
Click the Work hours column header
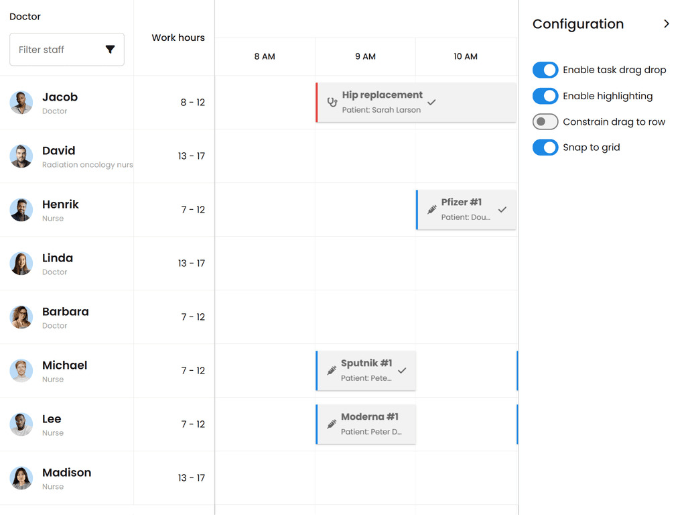tap(178, 38)
